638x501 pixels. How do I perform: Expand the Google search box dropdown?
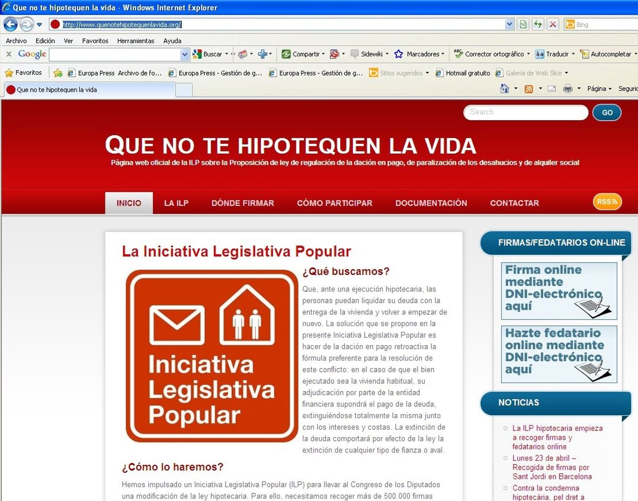point(184,54)
